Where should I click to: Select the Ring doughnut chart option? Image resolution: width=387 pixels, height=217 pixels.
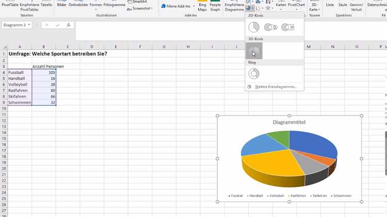coord(254,74)
